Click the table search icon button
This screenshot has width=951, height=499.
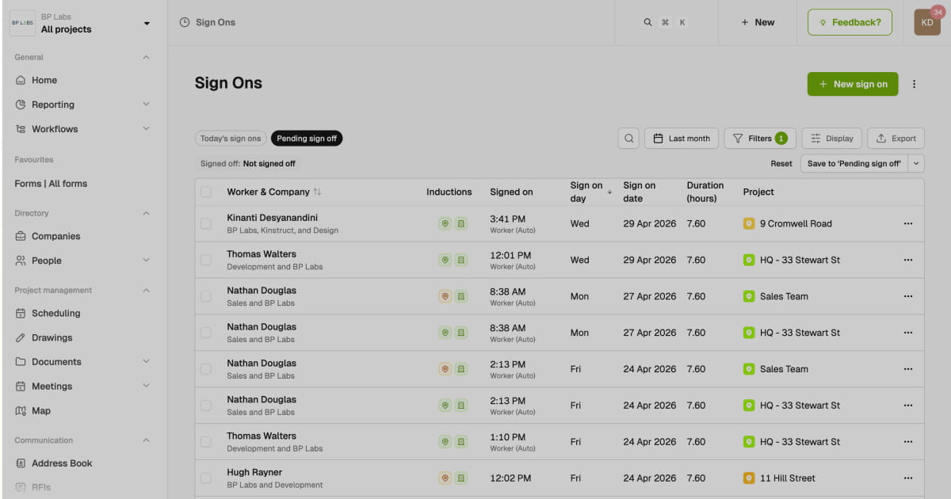(x=628, y=139)
